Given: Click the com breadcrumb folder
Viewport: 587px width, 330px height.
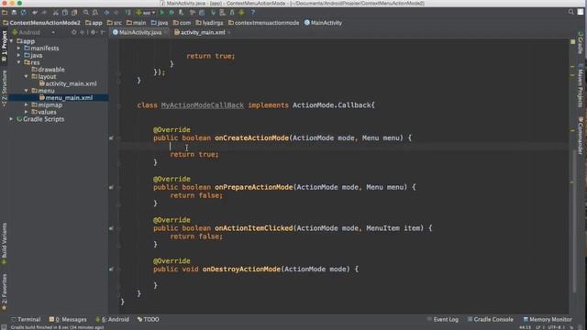Looking at the screenshot, I should 182,23.
